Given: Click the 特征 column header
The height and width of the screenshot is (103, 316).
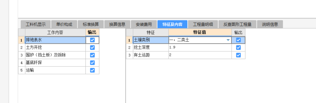Looking at the screenshot, I should tap(151, 32).
